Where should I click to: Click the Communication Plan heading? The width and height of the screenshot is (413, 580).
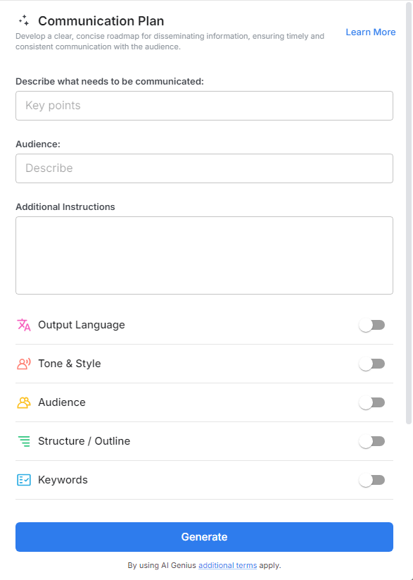(101, 22)
